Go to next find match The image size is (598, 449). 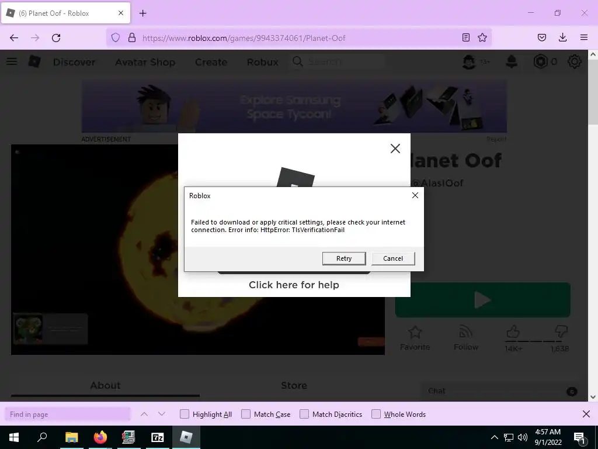click(162, 414)
